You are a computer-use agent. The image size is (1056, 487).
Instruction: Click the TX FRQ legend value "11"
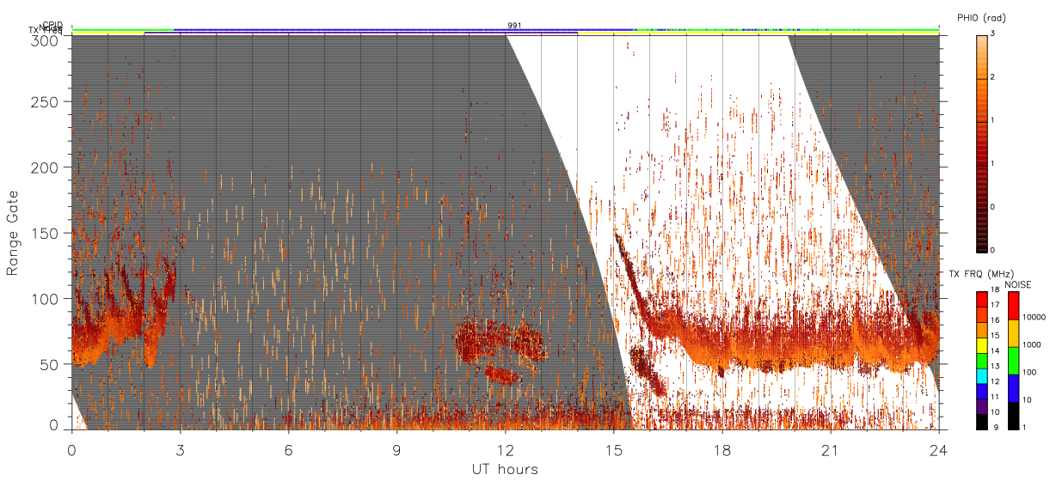click(994, 397)
